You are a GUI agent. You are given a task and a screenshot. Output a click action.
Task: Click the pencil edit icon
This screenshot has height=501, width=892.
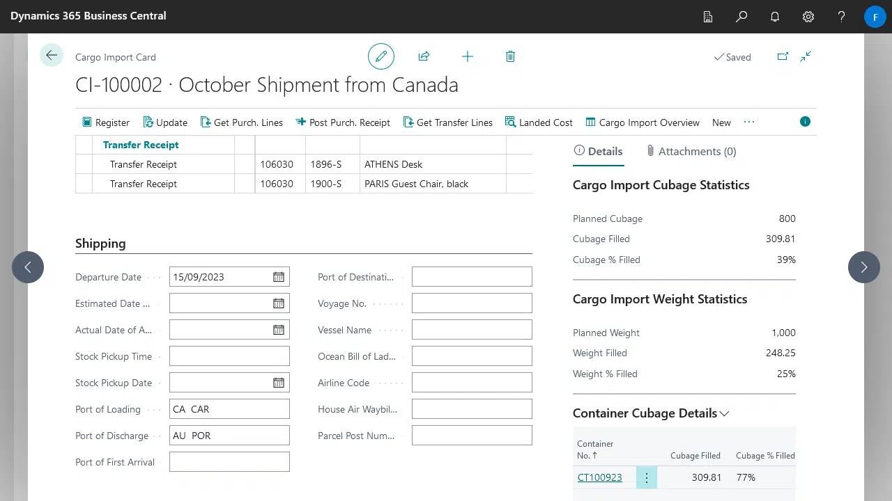point(381,56)
